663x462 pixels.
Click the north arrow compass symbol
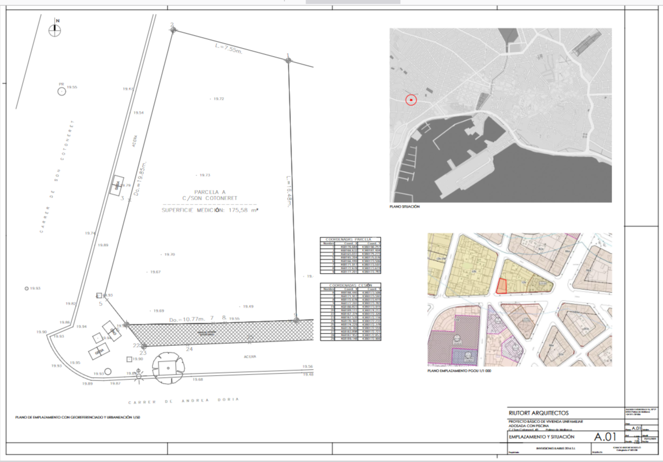55,30
